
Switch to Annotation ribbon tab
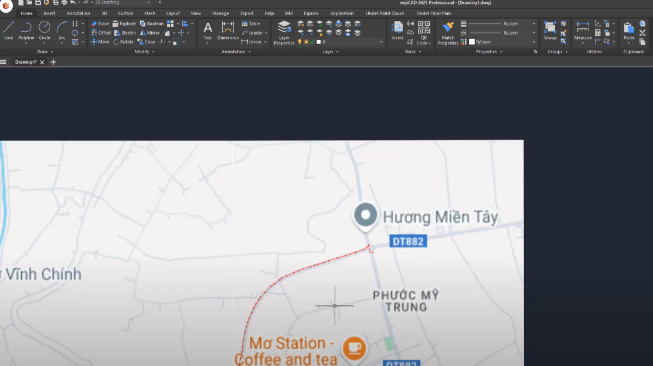point(78,13)
